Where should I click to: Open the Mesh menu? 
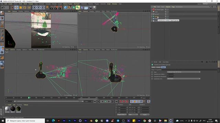pyautogui.click(x=25, y=4)
